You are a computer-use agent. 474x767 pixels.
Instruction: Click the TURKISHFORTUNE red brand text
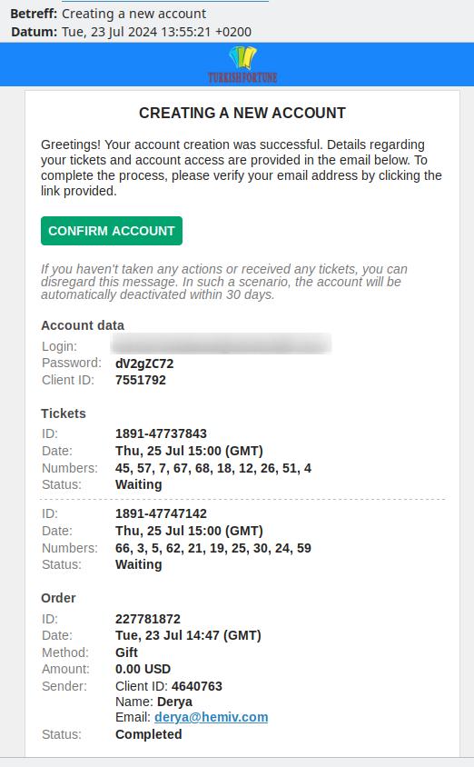pos(242,77)
